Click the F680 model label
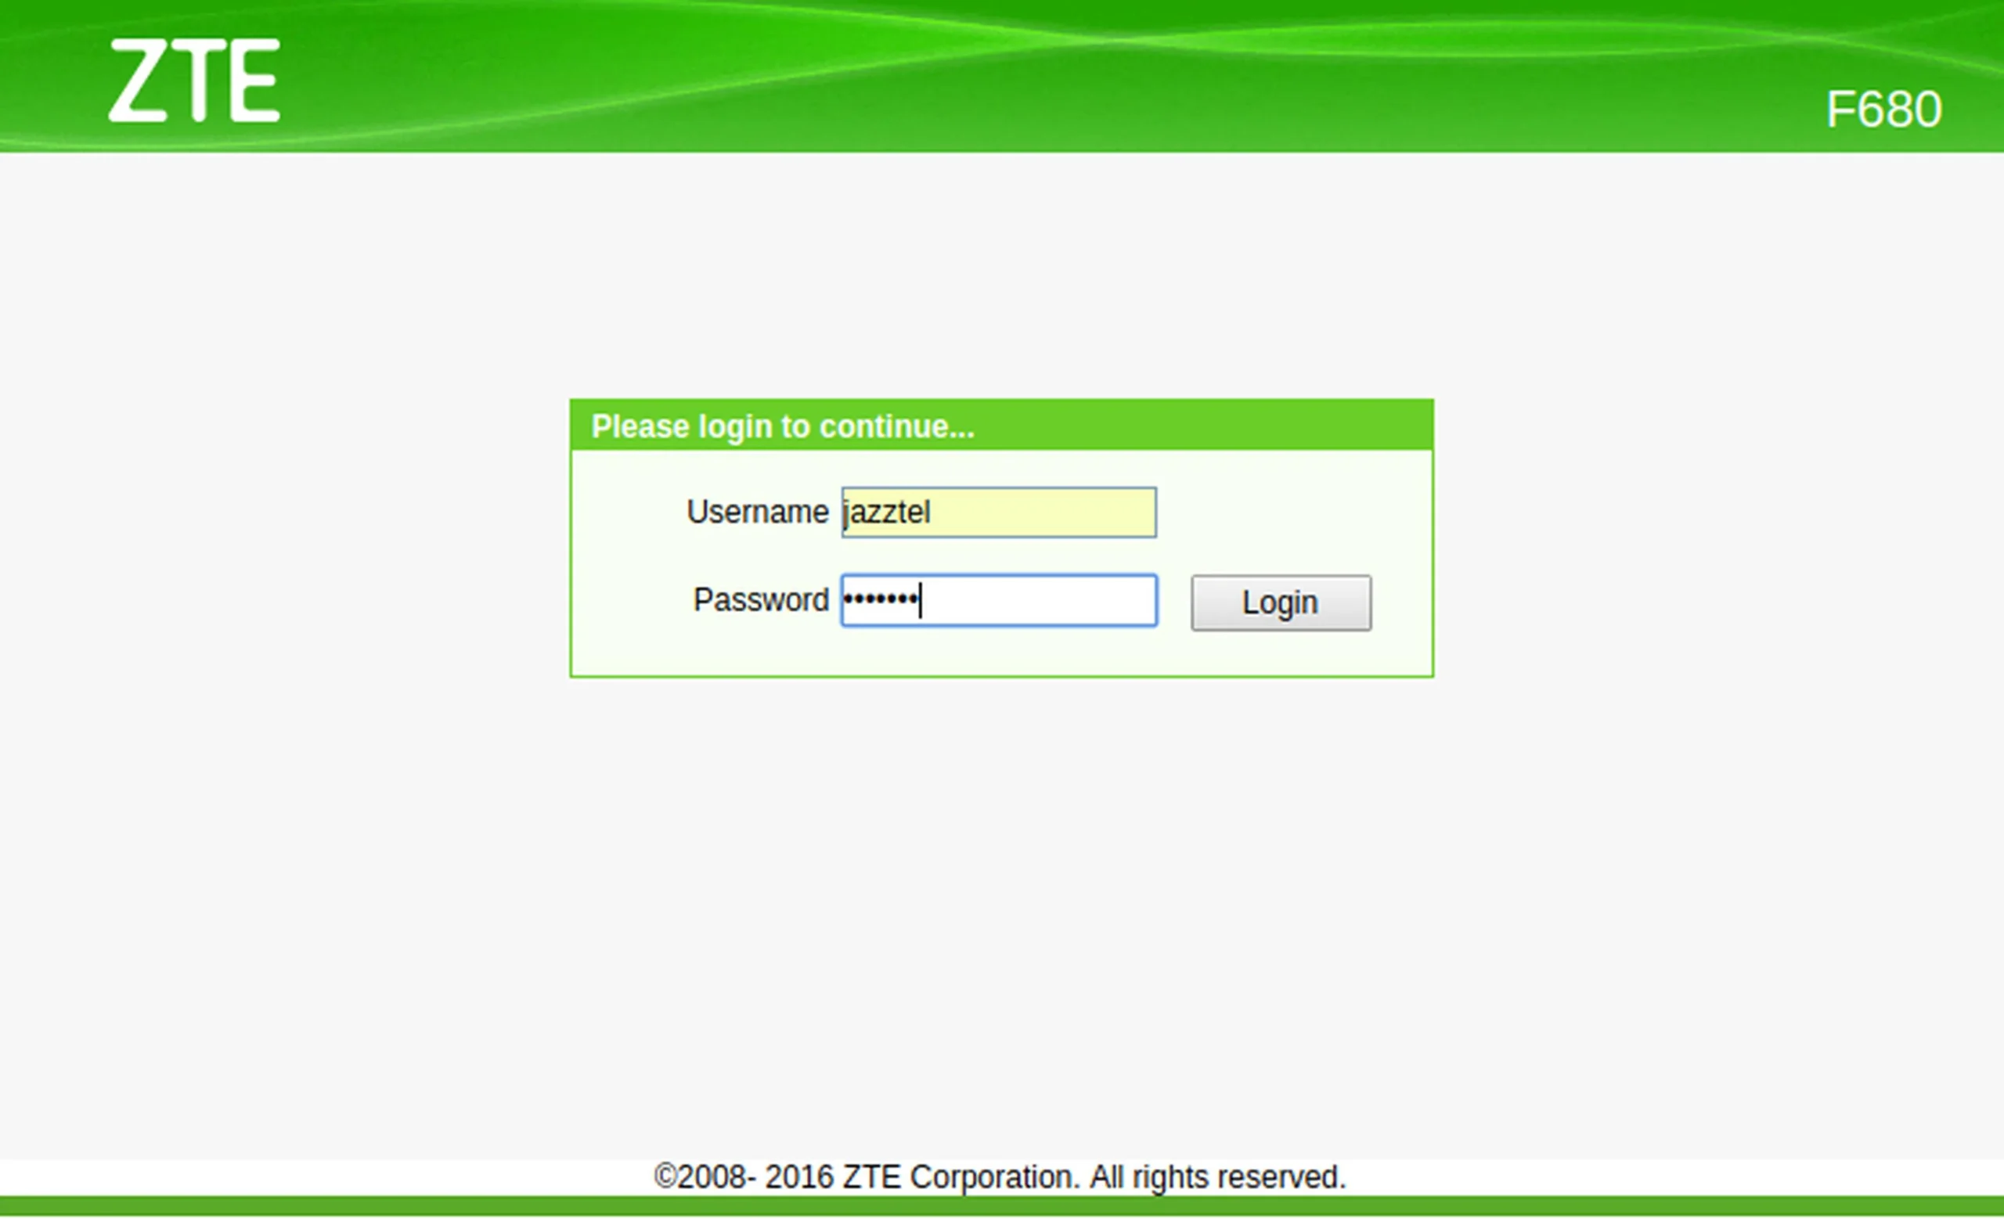Image resolution: width=2004 pixels, height=1219 pixels. (1883, 107)
